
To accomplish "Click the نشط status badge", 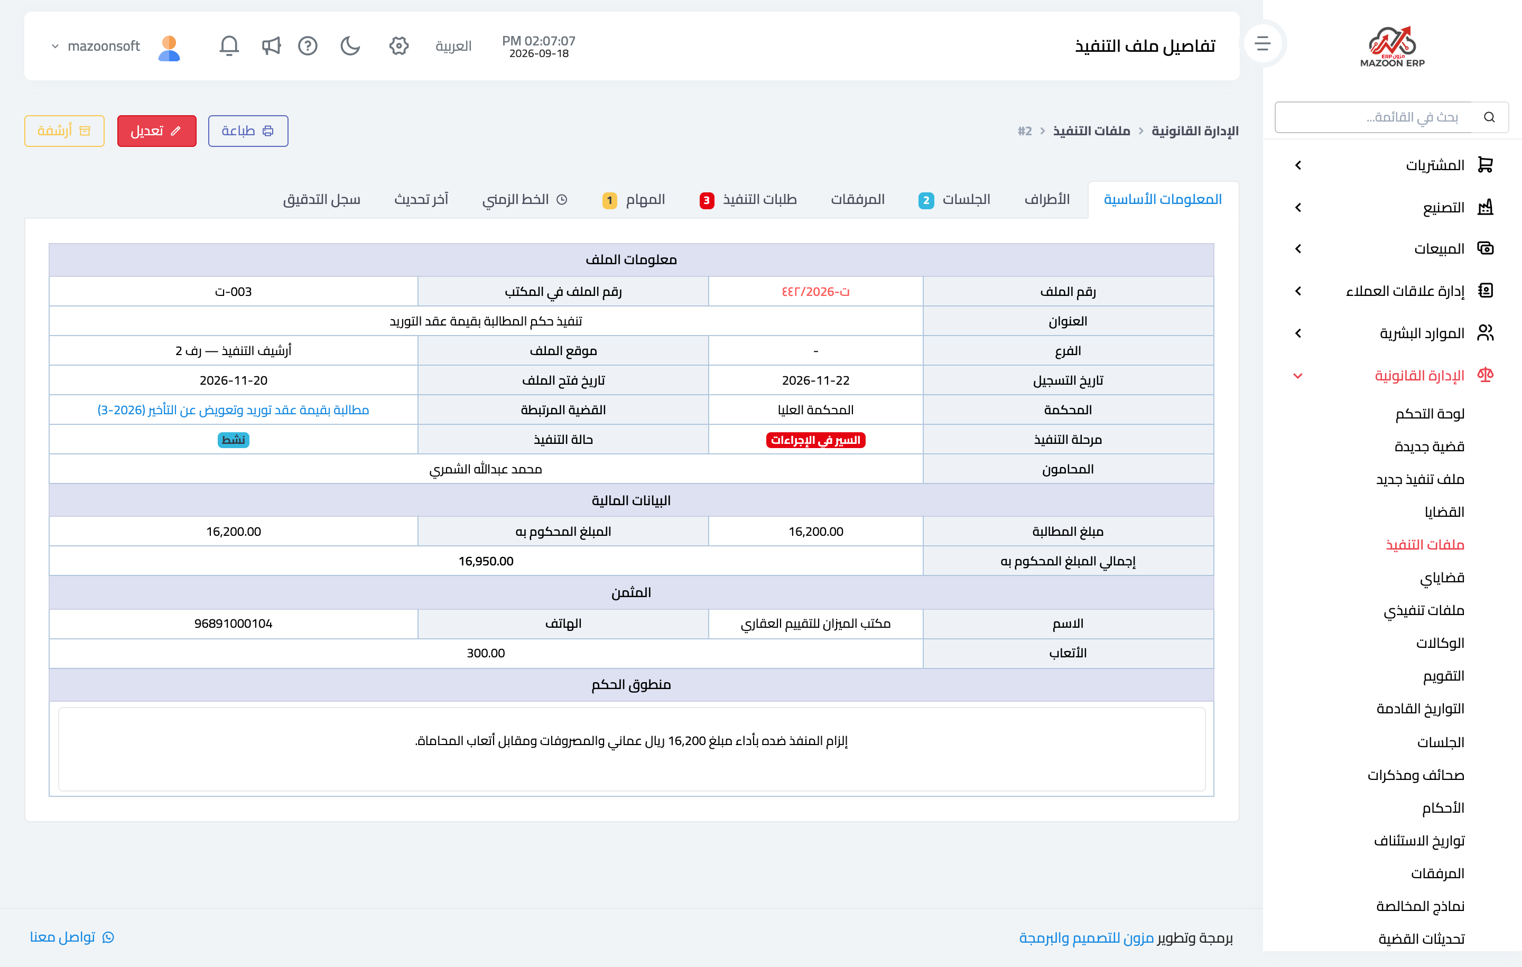I will tap(233, 440).
